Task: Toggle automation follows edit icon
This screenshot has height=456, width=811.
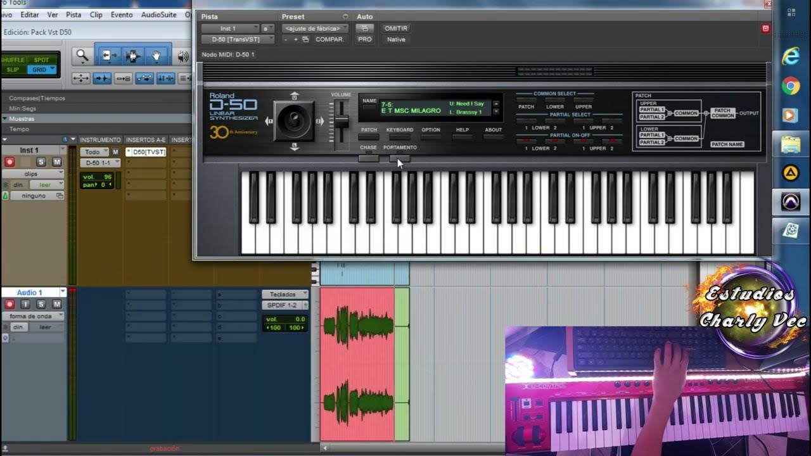Action: tap(144, 79)
